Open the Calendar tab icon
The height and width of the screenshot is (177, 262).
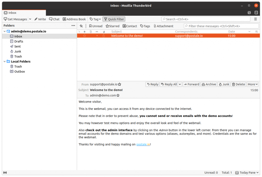click(249, 13)
